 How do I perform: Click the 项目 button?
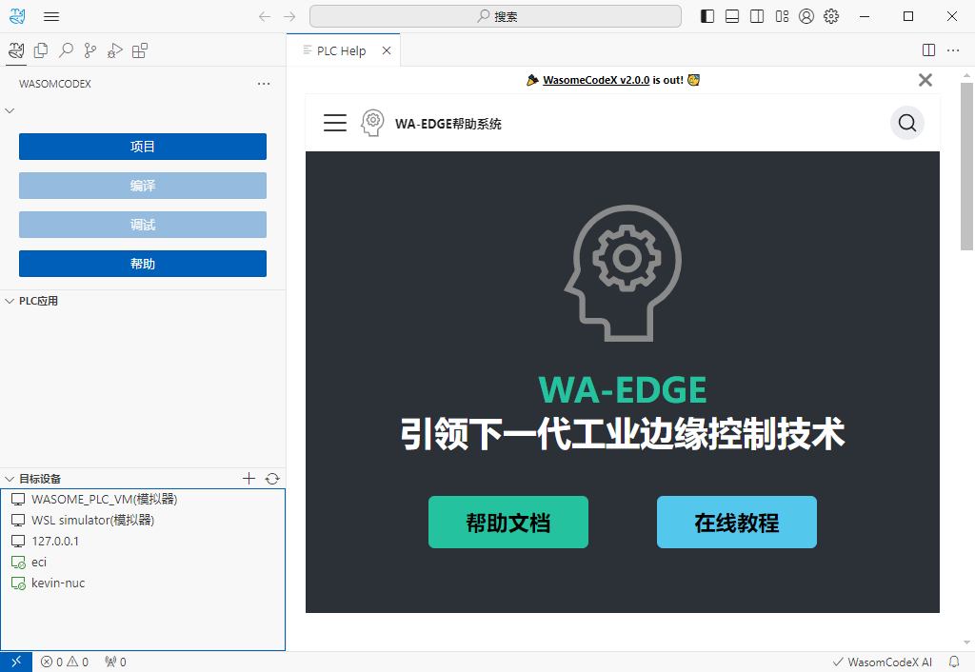[x=143, y=147]
